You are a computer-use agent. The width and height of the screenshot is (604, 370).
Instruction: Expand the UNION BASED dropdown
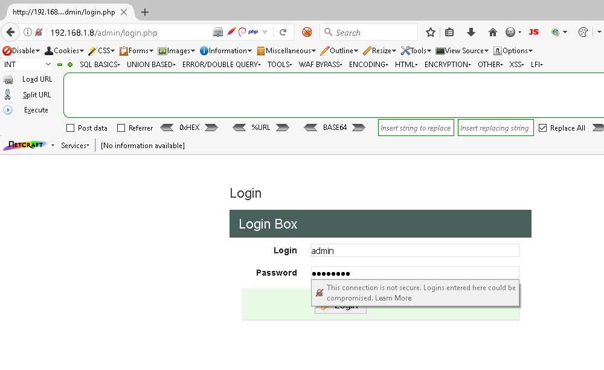coord(151,64)
